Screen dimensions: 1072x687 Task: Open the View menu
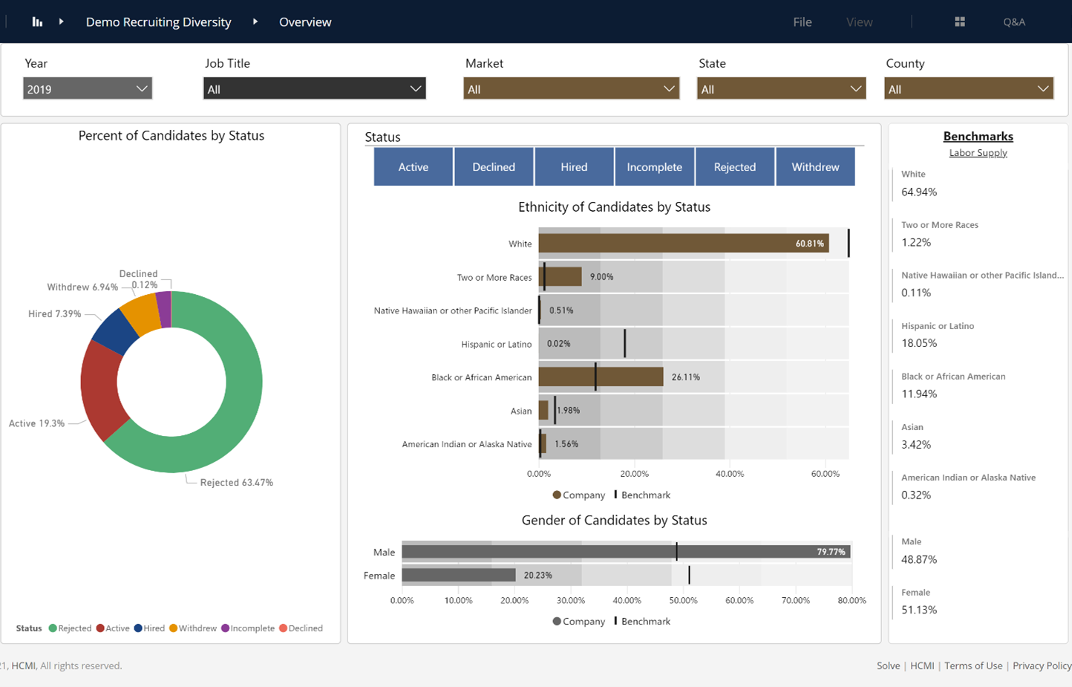pos(859,22)
